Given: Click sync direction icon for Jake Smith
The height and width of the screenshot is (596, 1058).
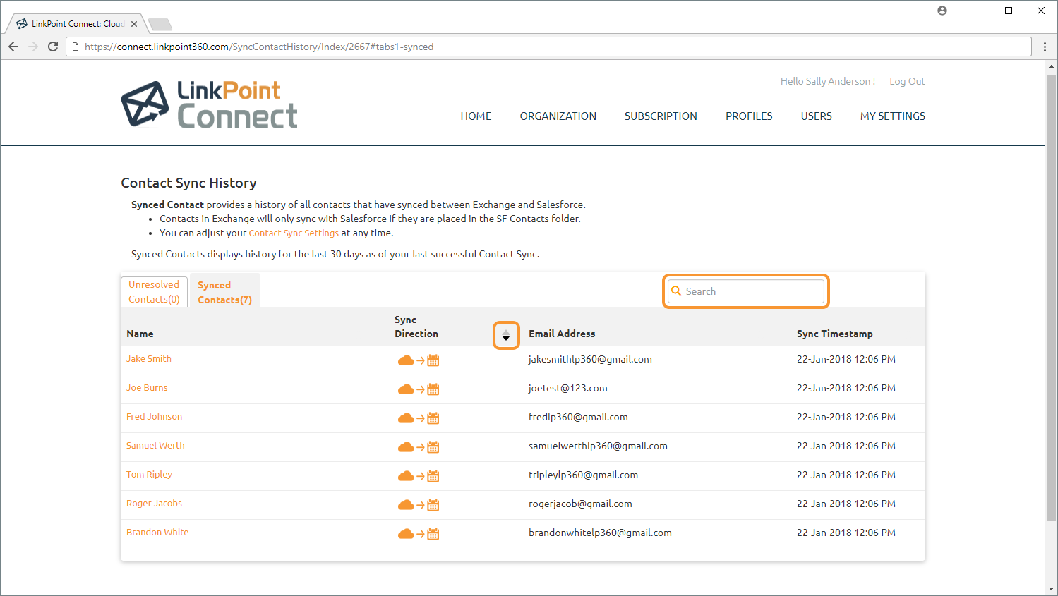Looking at the screenshot, I should [419, 360].
